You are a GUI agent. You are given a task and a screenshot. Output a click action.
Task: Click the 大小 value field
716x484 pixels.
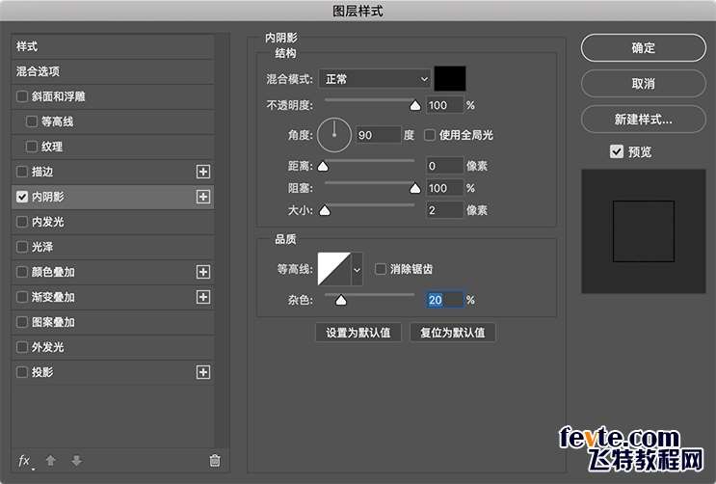click(x=444, y=210)
